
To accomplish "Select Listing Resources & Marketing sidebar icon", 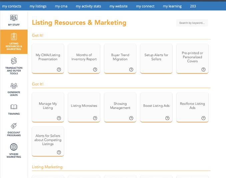I will (x=14, y=36).
